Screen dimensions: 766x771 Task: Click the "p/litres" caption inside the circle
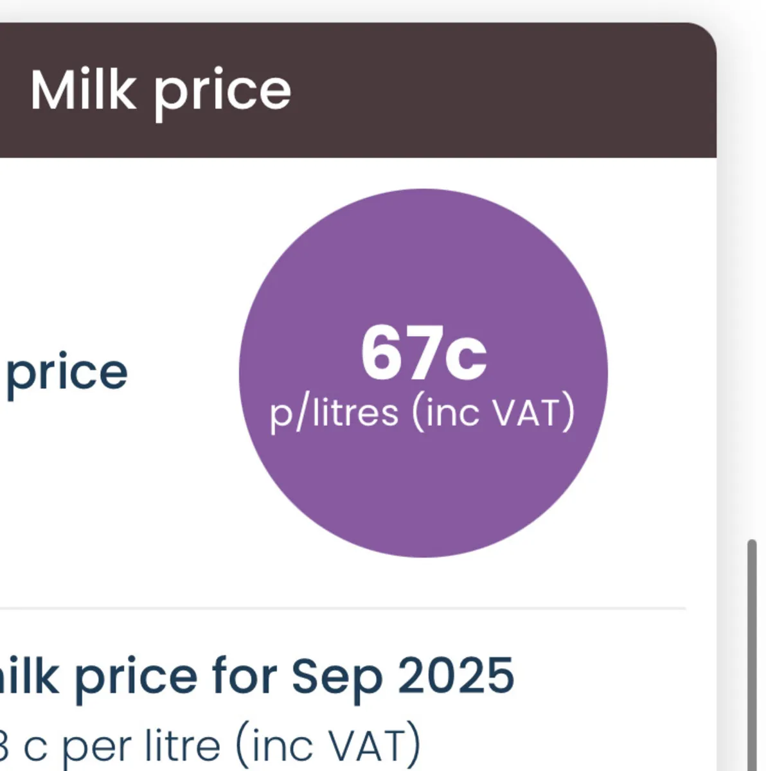[334, 412]
